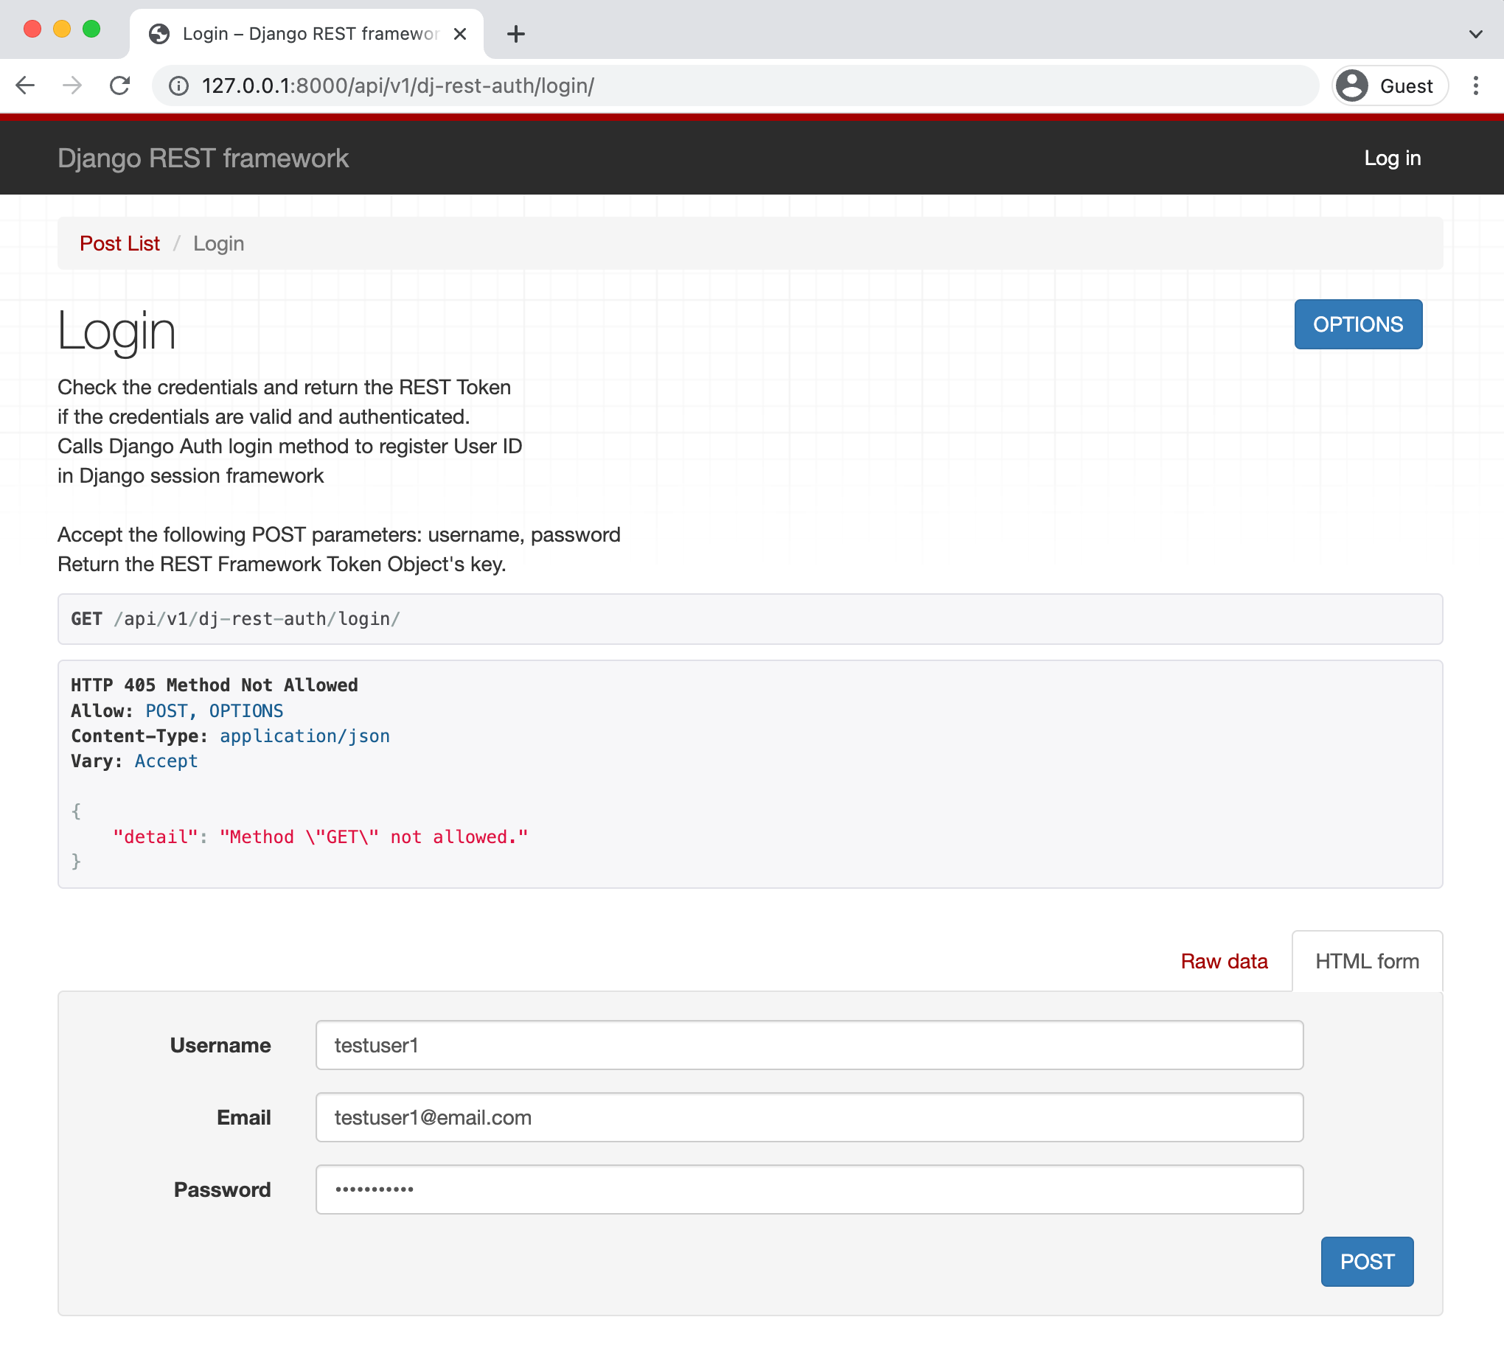Open the Guest profile button

(1390, 85)
